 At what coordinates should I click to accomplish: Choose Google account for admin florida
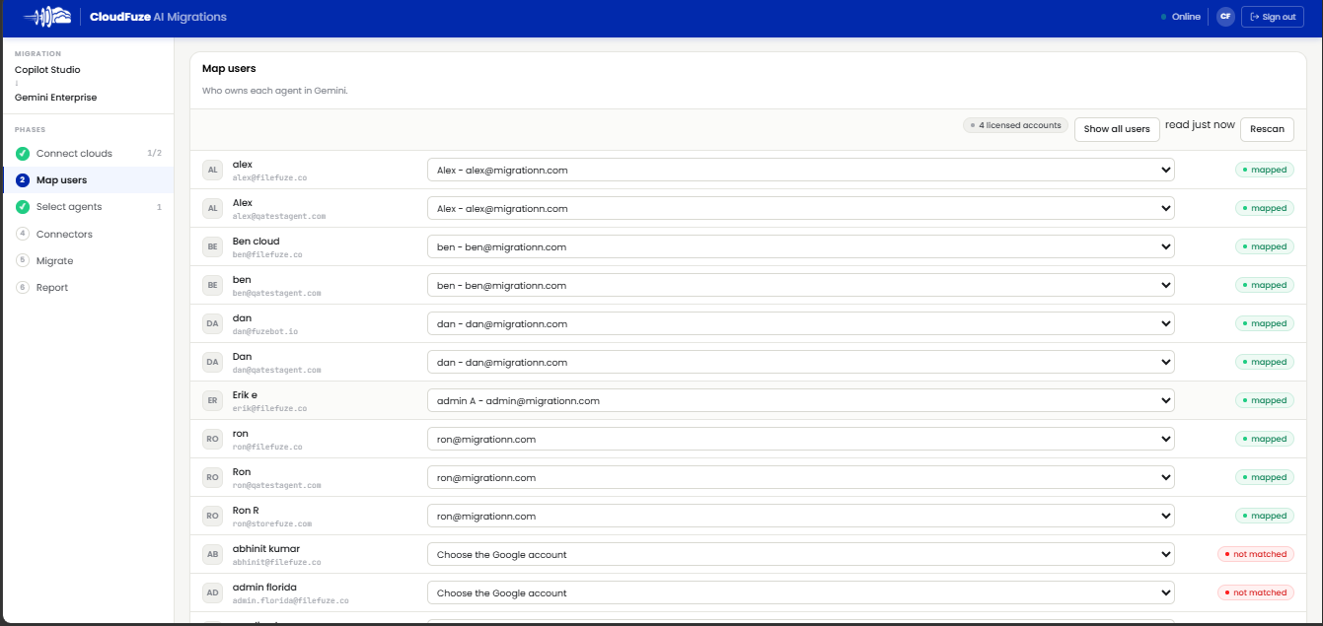pos(801,592)
